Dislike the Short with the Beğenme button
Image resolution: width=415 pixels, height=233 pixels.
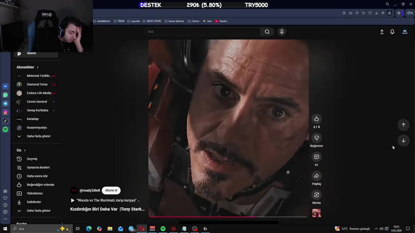[316, 138]
